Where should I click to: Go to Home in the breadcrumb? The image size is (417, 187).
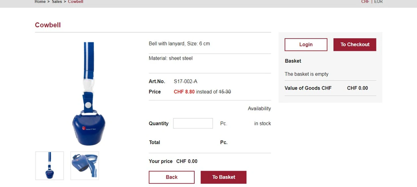pyautogui.click(x=40, y=2)
